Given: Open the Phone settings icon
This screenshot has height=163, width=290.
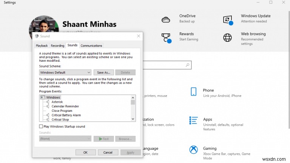Looking at the screenshot, I should [193, 91].
